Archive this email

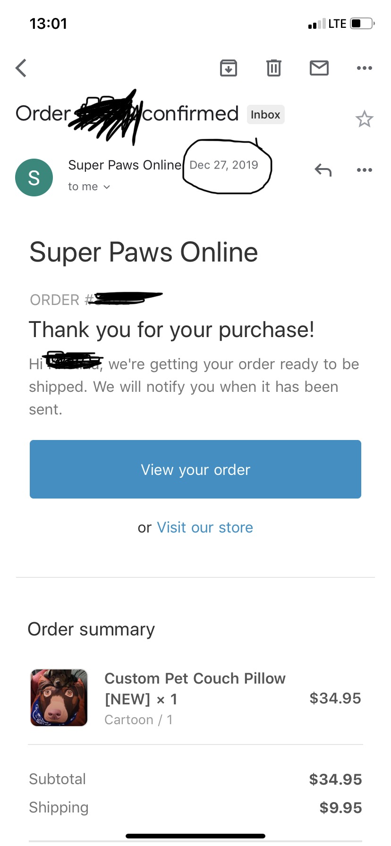pos(229,68)
